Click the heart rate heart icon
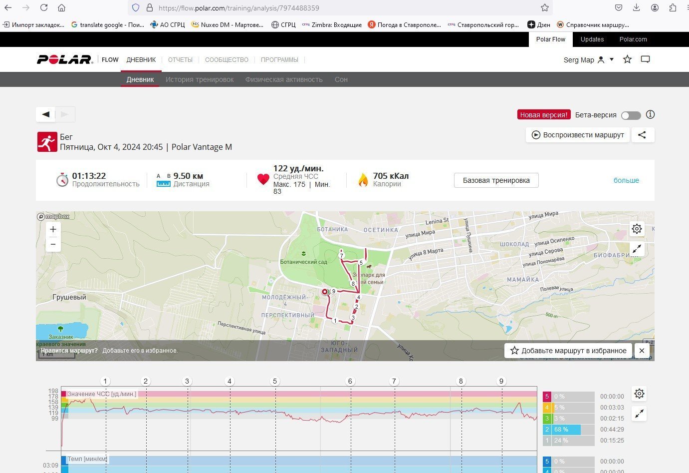689x473 pixels. click(263, 179)
